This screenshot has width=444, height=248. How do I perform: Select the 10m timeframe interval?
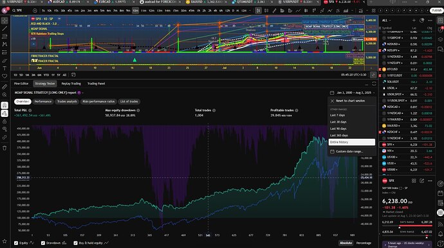[x=136, y=10]
